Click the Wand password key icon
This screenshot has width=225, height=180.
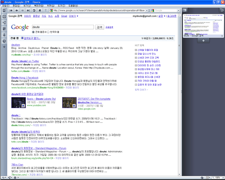(45, 10)
